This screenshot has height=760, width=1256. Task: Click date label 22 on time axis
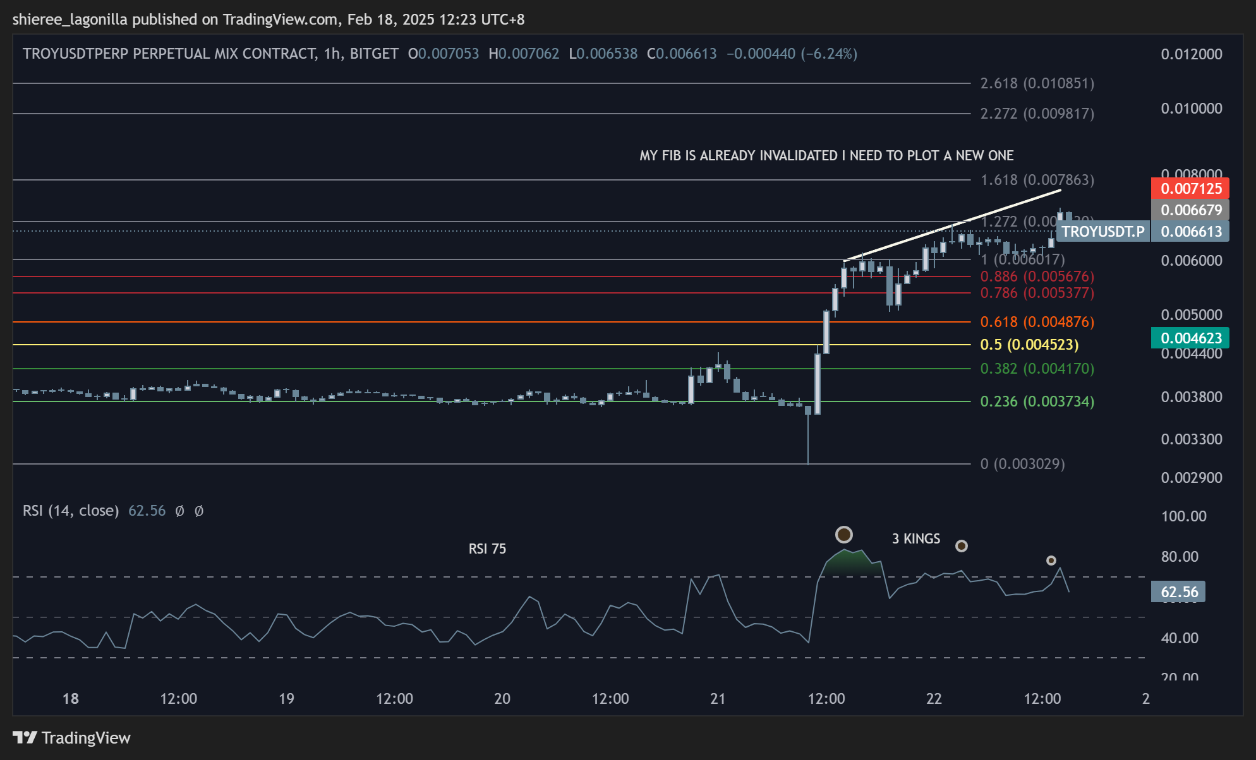click(x=934, y=699)
